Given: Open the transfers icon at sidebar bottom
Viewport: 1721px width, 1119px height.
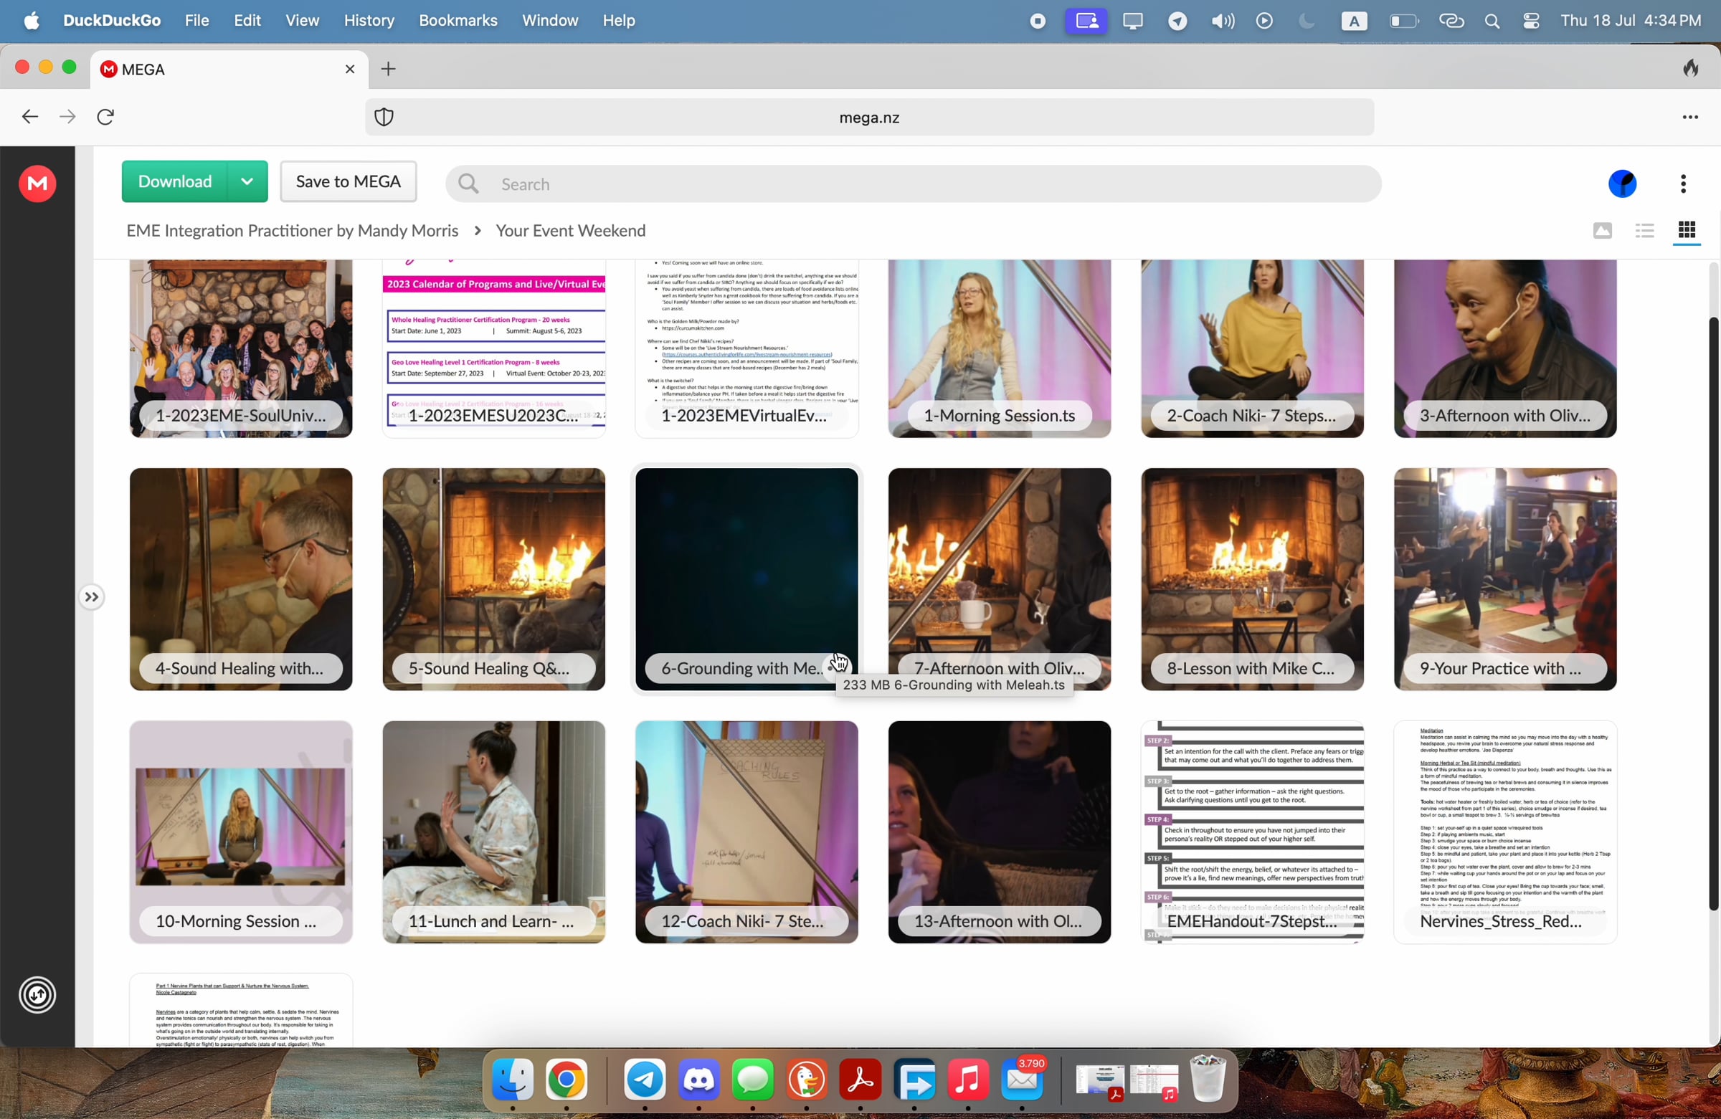Looking at the screenshot, I should (x=37, y=996).
